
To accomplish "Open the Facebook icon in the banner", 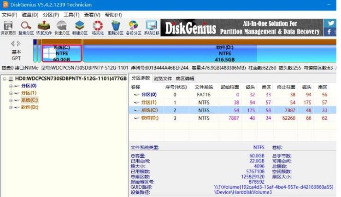I will pyautogui.click(x=329, y=32).
